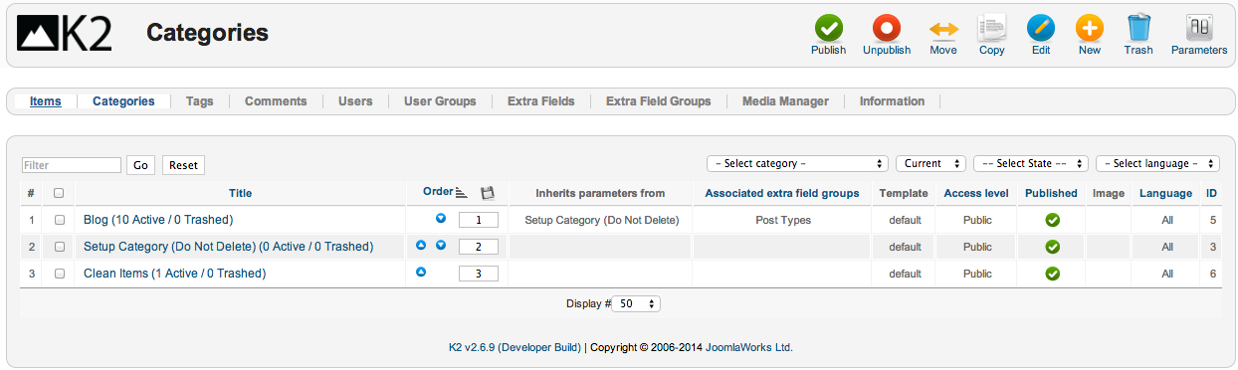Open the Parameters toolbar icon
This screenshot has width=1238, height=370.
coord(1198,28)
